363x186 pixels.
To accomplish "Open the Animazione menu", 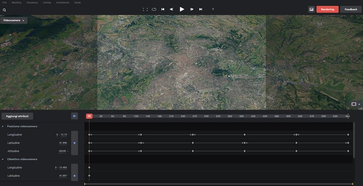I will click(63, 3).
